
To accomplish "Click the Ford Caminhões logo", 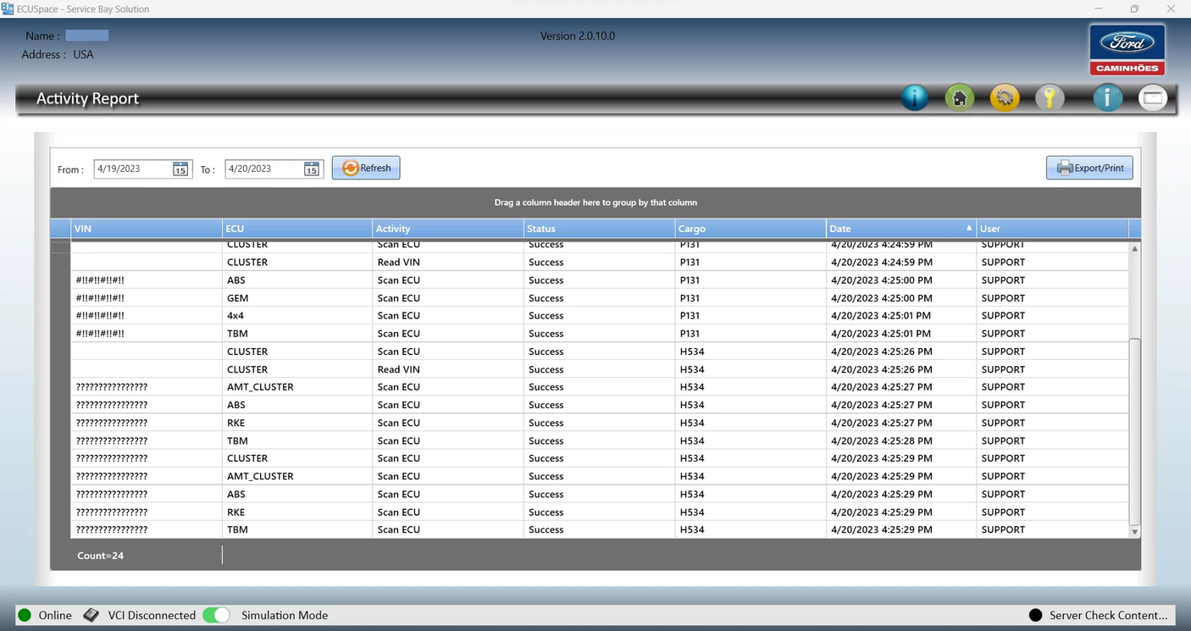I will point(1127,48).
